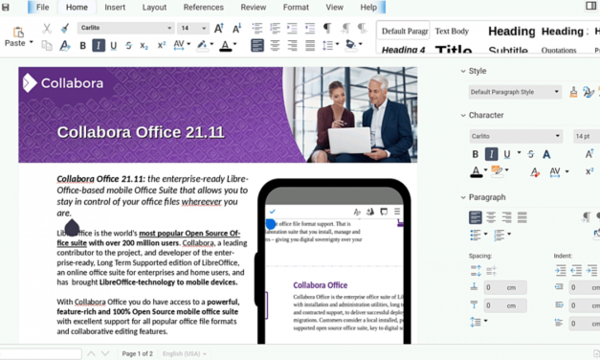Go to previous search result with the up arrow
Viewport: 600px width, 360px height.
91,353
